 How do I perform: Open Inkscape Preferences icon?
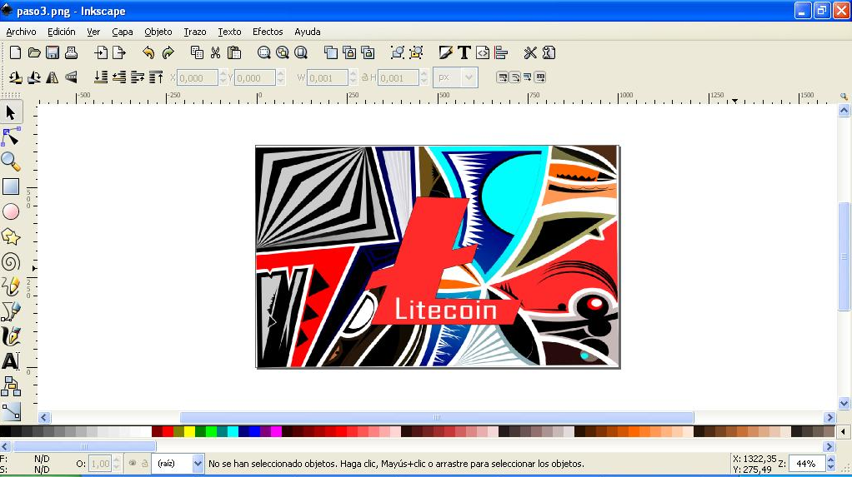(529, 52)
